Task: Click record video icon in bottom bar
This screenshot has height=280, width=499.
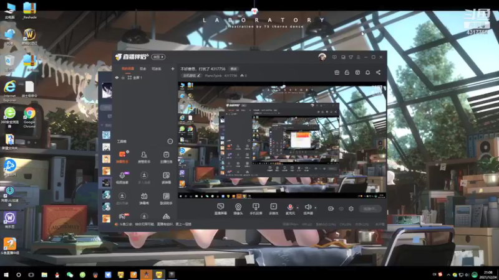Action: [331, 208]
